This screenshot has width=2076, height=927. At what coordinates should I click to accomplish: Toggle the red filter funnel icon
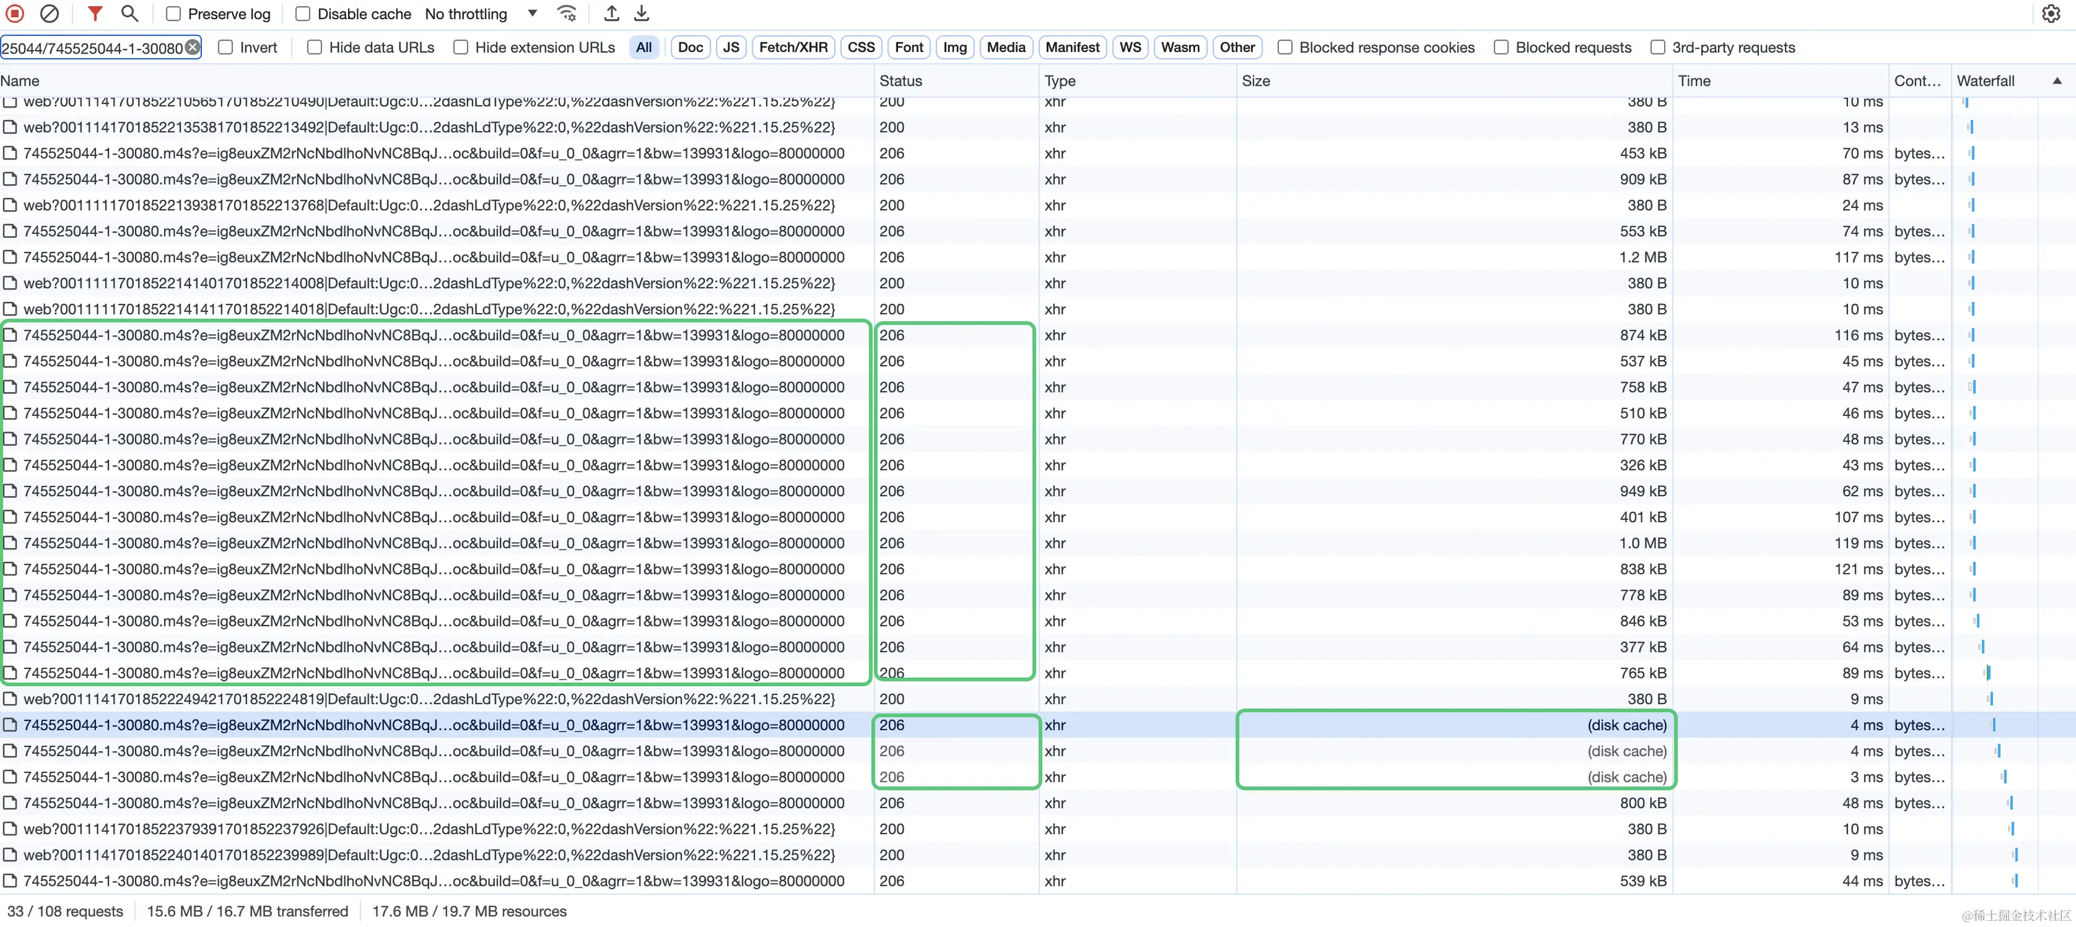point(94,14)
